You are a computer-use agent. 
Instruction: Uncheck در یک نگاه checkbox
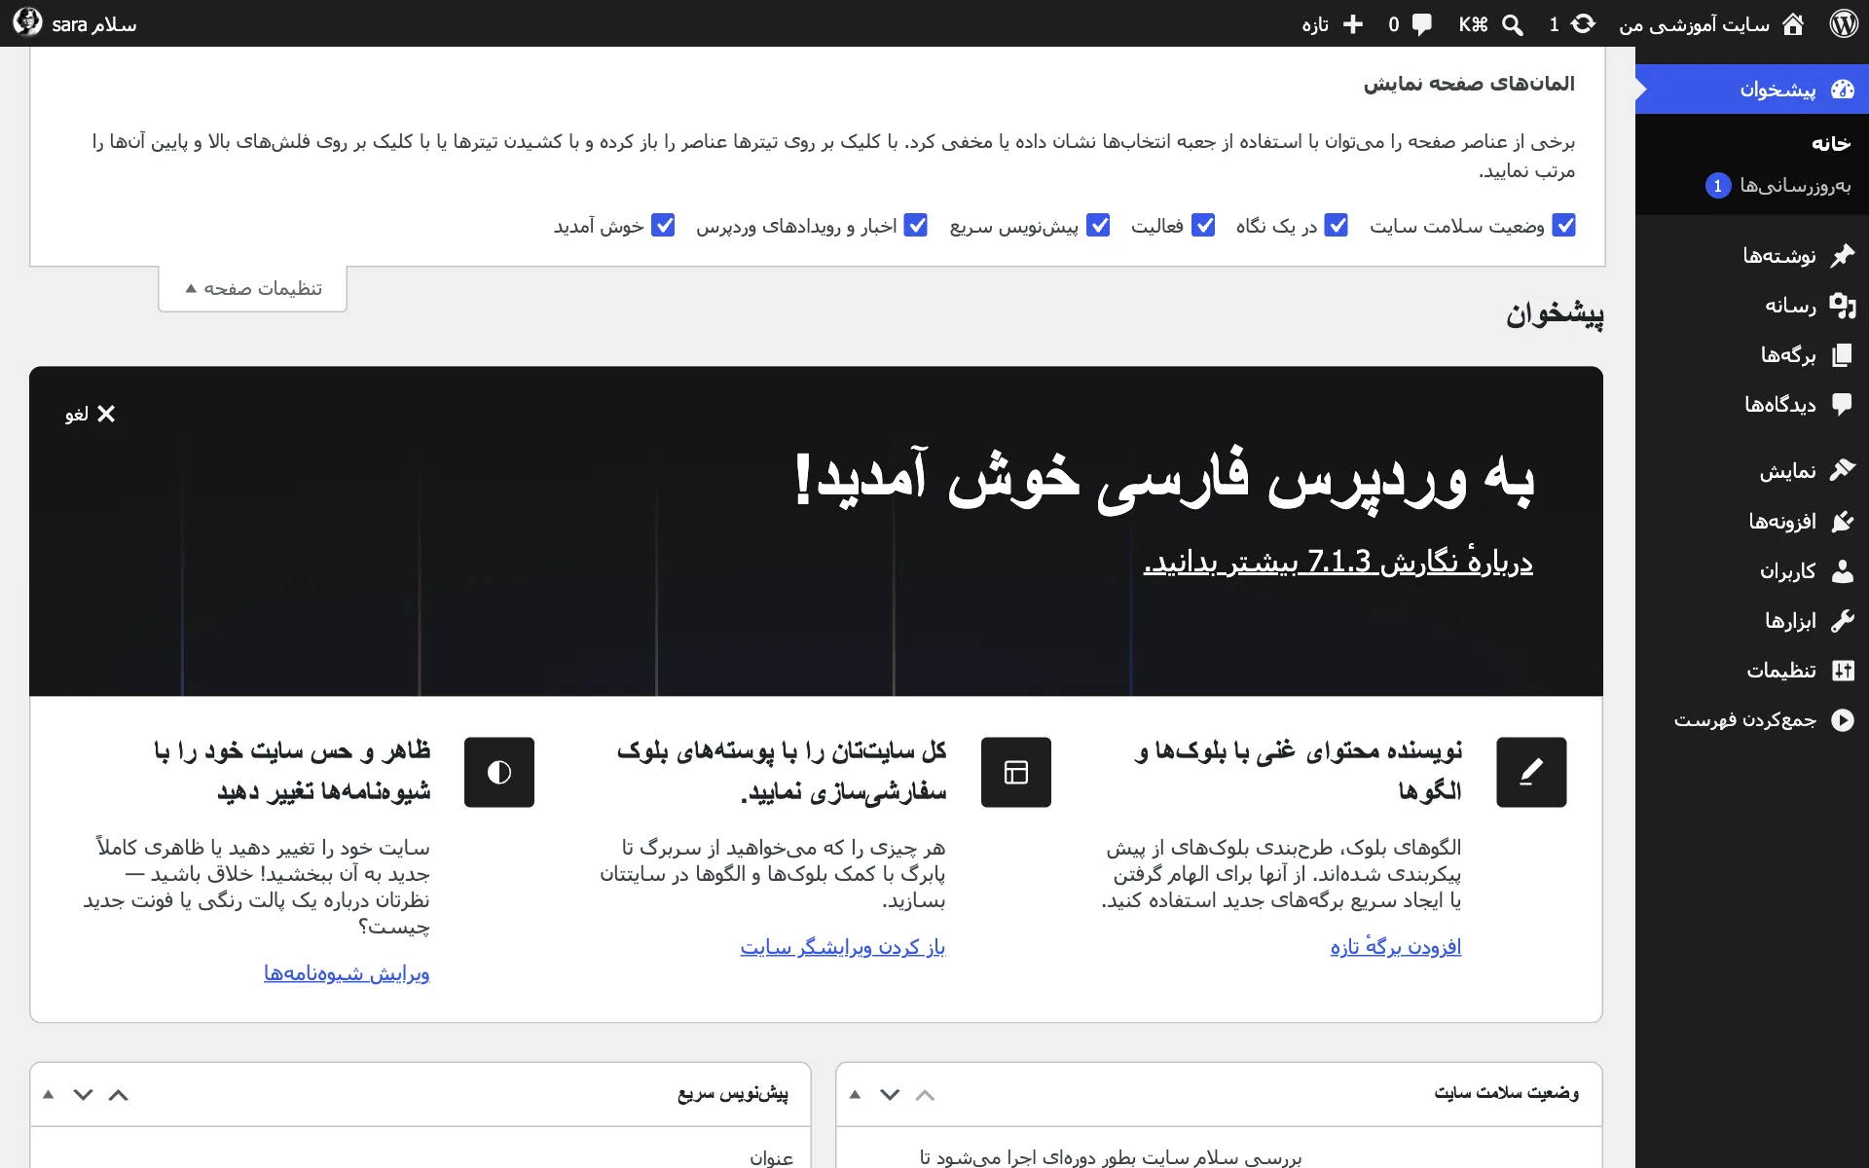1337,226
